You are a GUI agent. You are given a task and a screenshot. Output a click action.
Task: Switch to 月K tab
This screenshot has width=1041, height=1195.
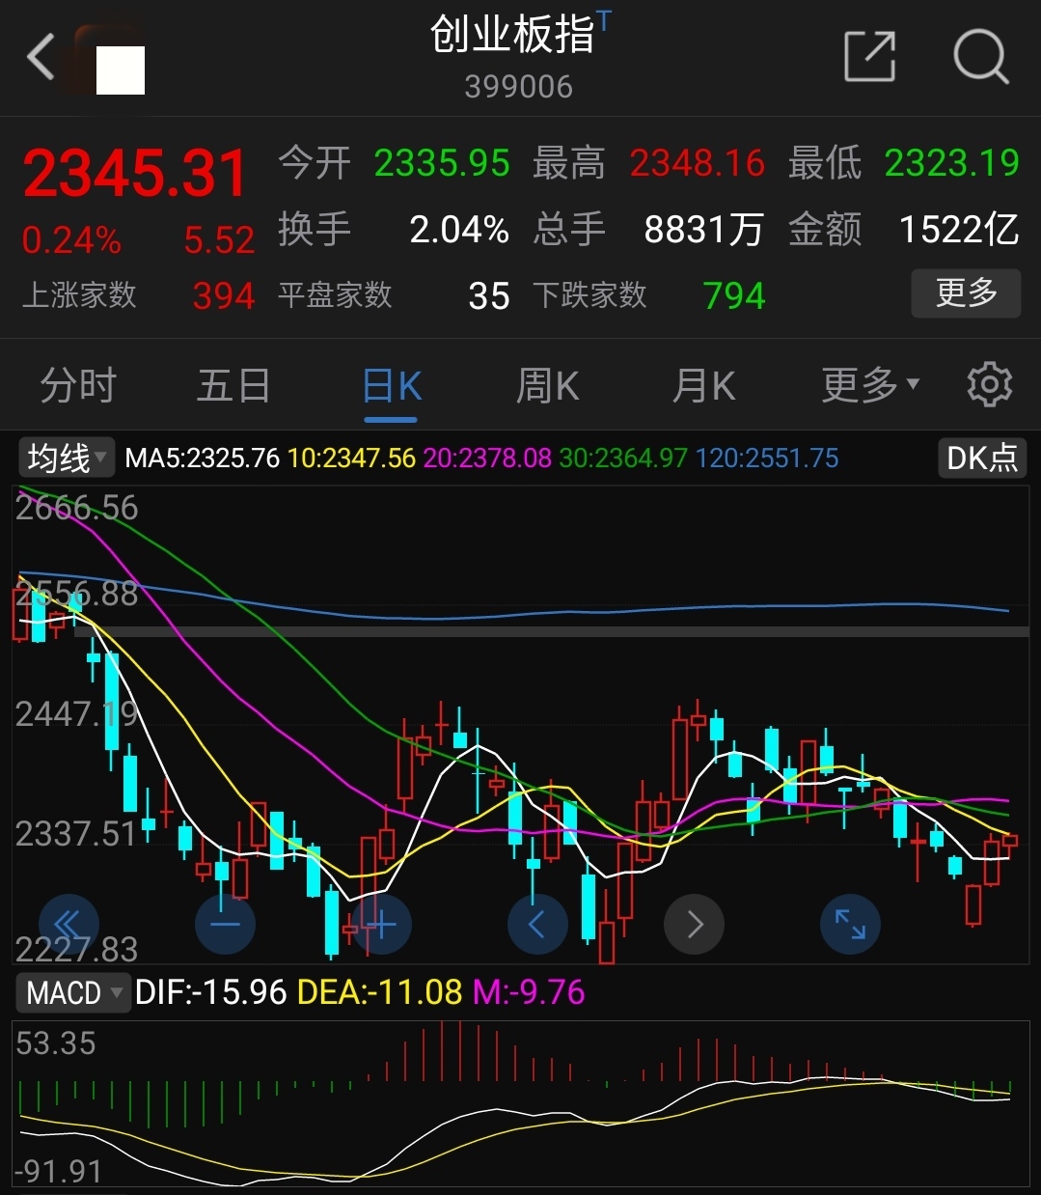703,385
